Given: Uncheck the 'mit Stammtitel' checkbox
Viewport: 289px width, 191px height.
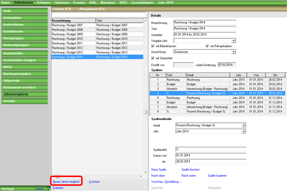Looking at the screenshot, I should click(x=153, y=58).
